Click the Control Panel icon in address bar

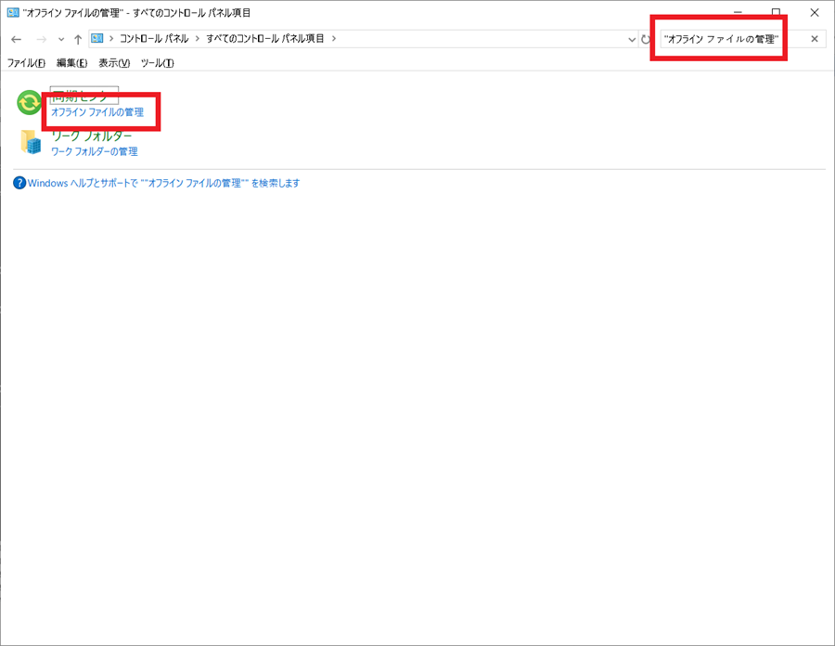[x=96, y=39]
